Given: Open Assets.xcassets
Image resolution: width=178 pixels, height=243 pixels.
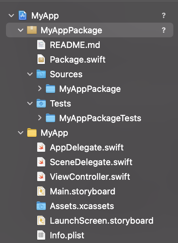Looking at the screenshot, I should tap(82, 206).
